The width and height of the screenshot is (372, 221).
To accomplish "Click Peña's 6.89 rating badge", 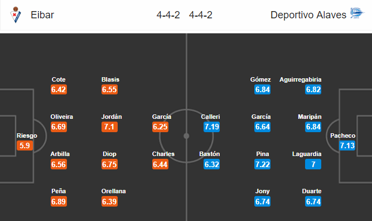I will pos(59,202).
